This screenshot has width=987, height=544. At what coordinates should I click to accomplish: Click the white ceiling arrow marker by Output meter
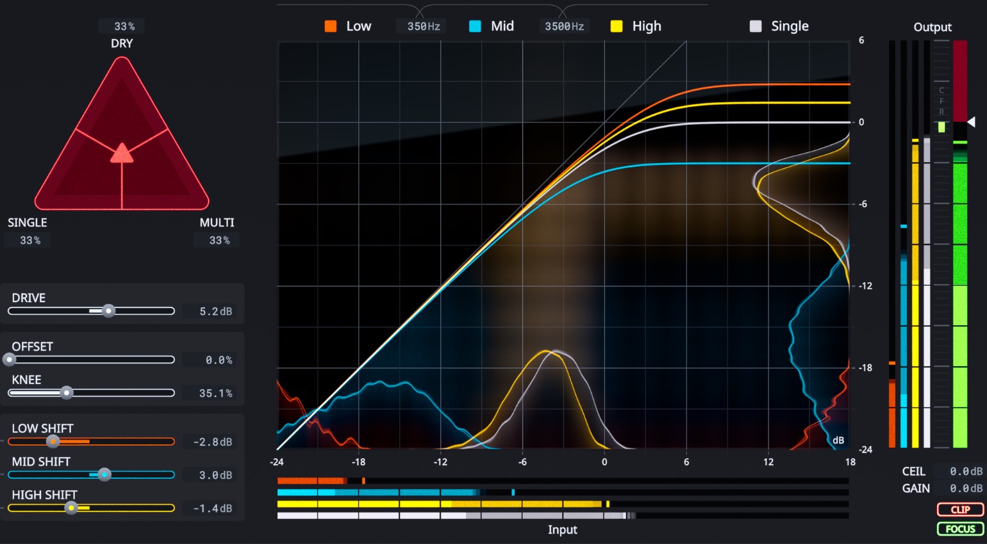click(972, 122)
